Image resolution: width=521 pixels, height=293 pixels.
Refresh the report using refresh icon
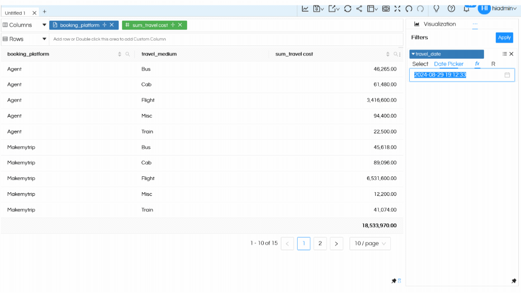click(x=347, y=9)
